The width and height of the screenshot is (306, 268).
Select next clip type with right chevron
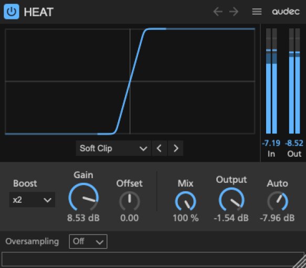(175, 148)
